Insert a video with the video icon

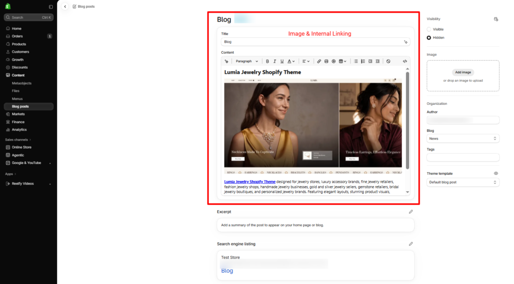pos(334,61)
